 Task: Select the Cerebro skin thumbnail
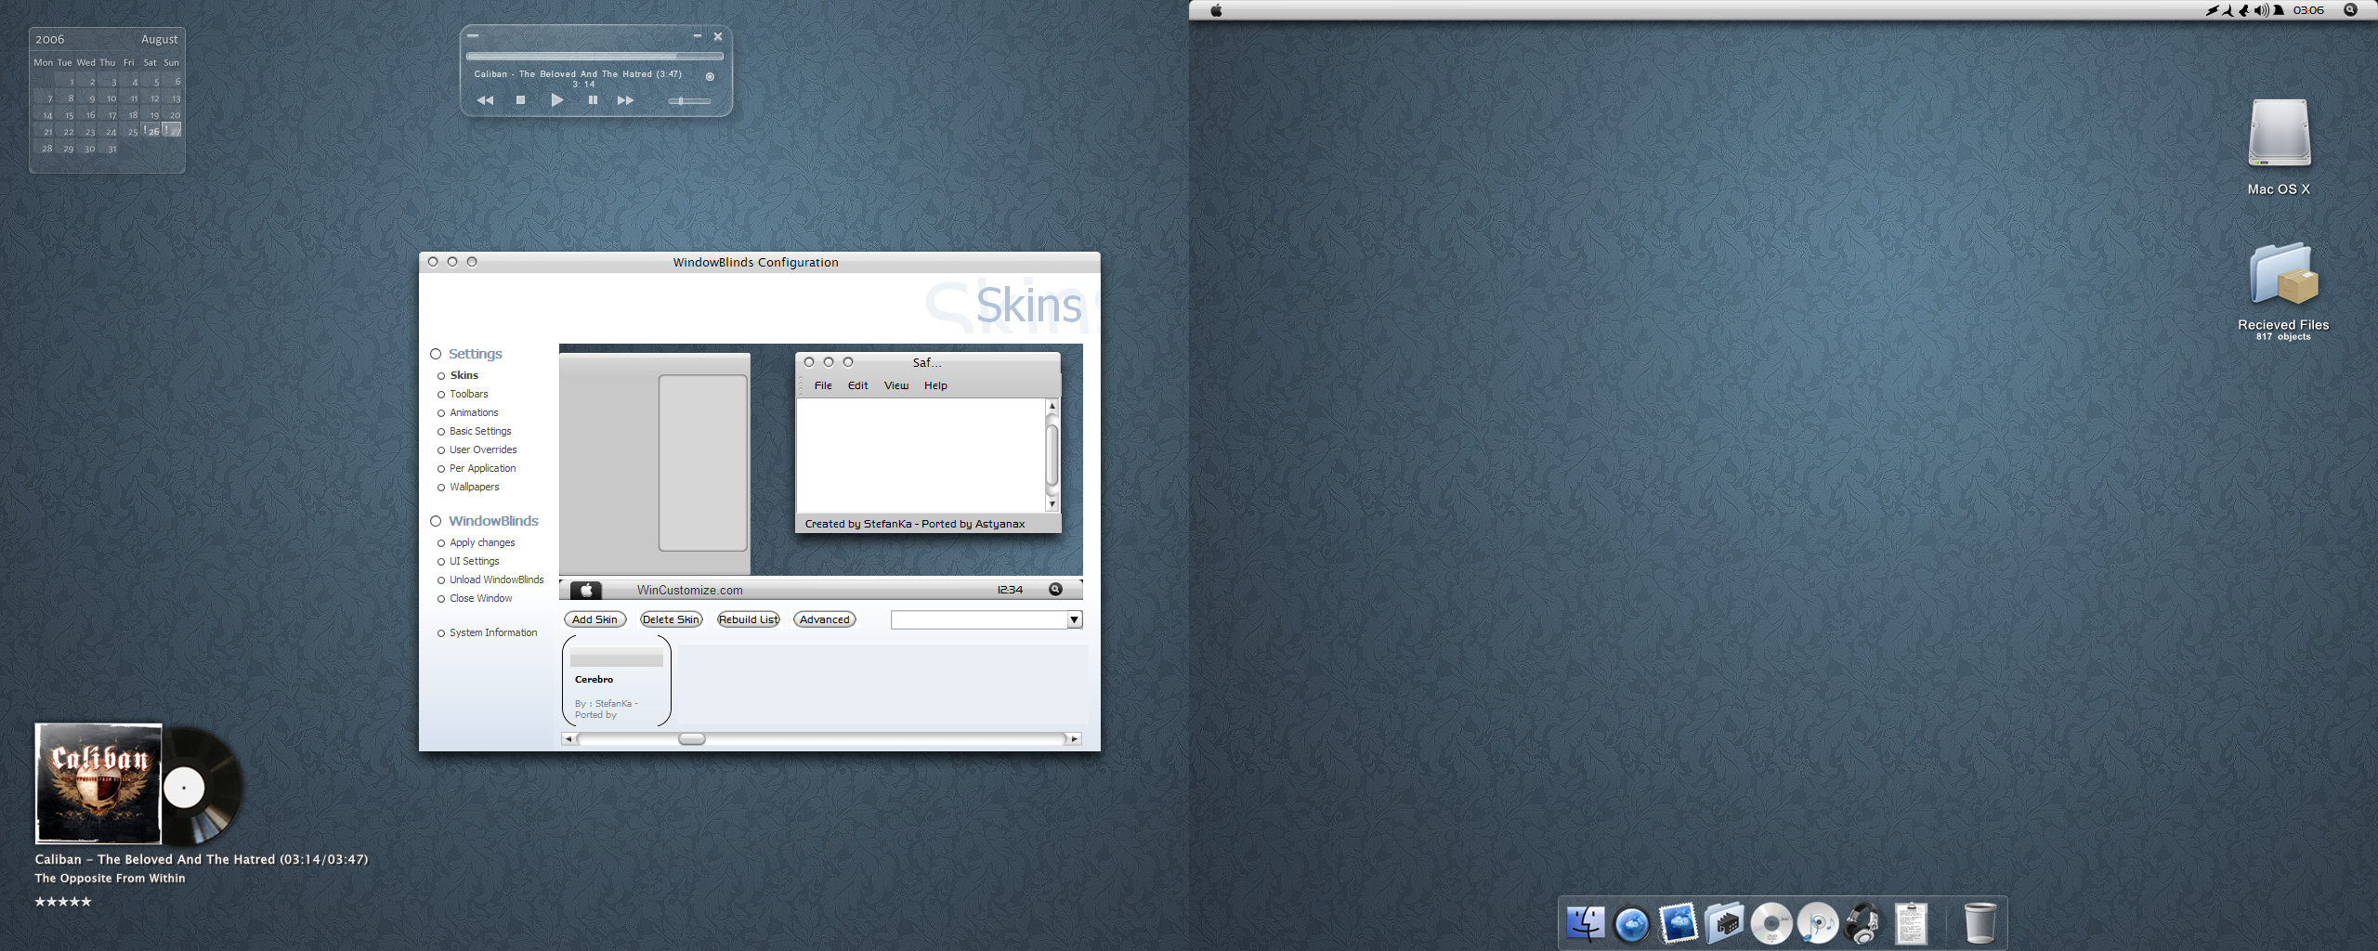(617, 681)
